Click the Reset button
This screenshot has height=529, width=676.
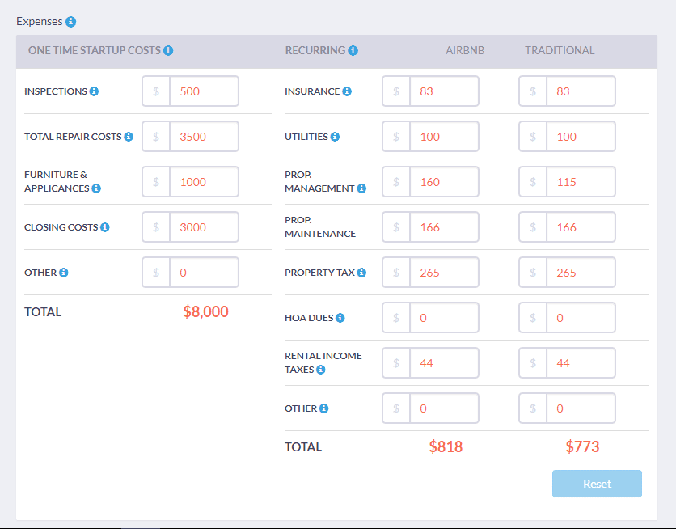pos(597,484)
